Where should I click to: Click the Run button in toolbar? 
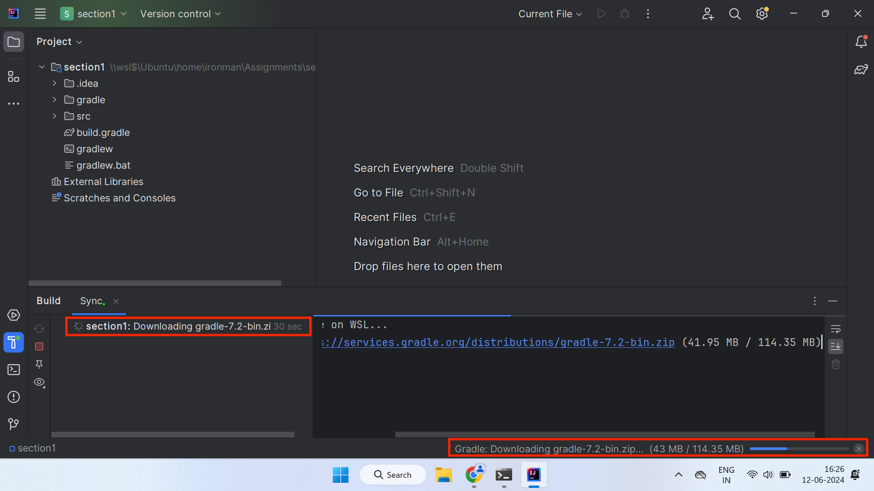[x=602, y=14]
